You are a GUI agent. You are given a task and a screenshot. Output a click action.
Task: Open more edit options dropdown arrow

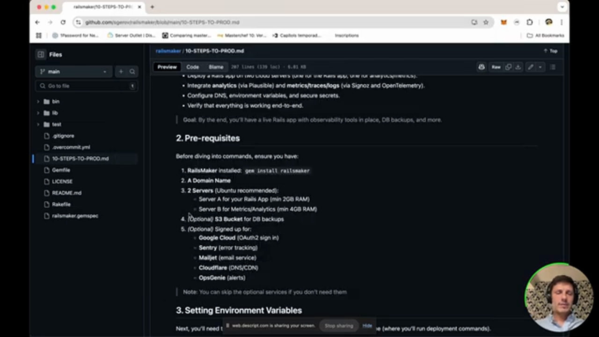(x=540, y=67)
